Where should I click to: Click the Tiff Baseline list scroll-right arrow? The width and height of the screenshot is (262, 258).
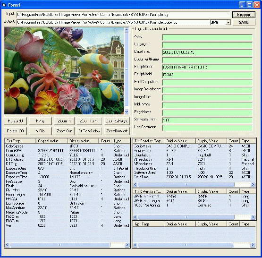click(253, 185)
